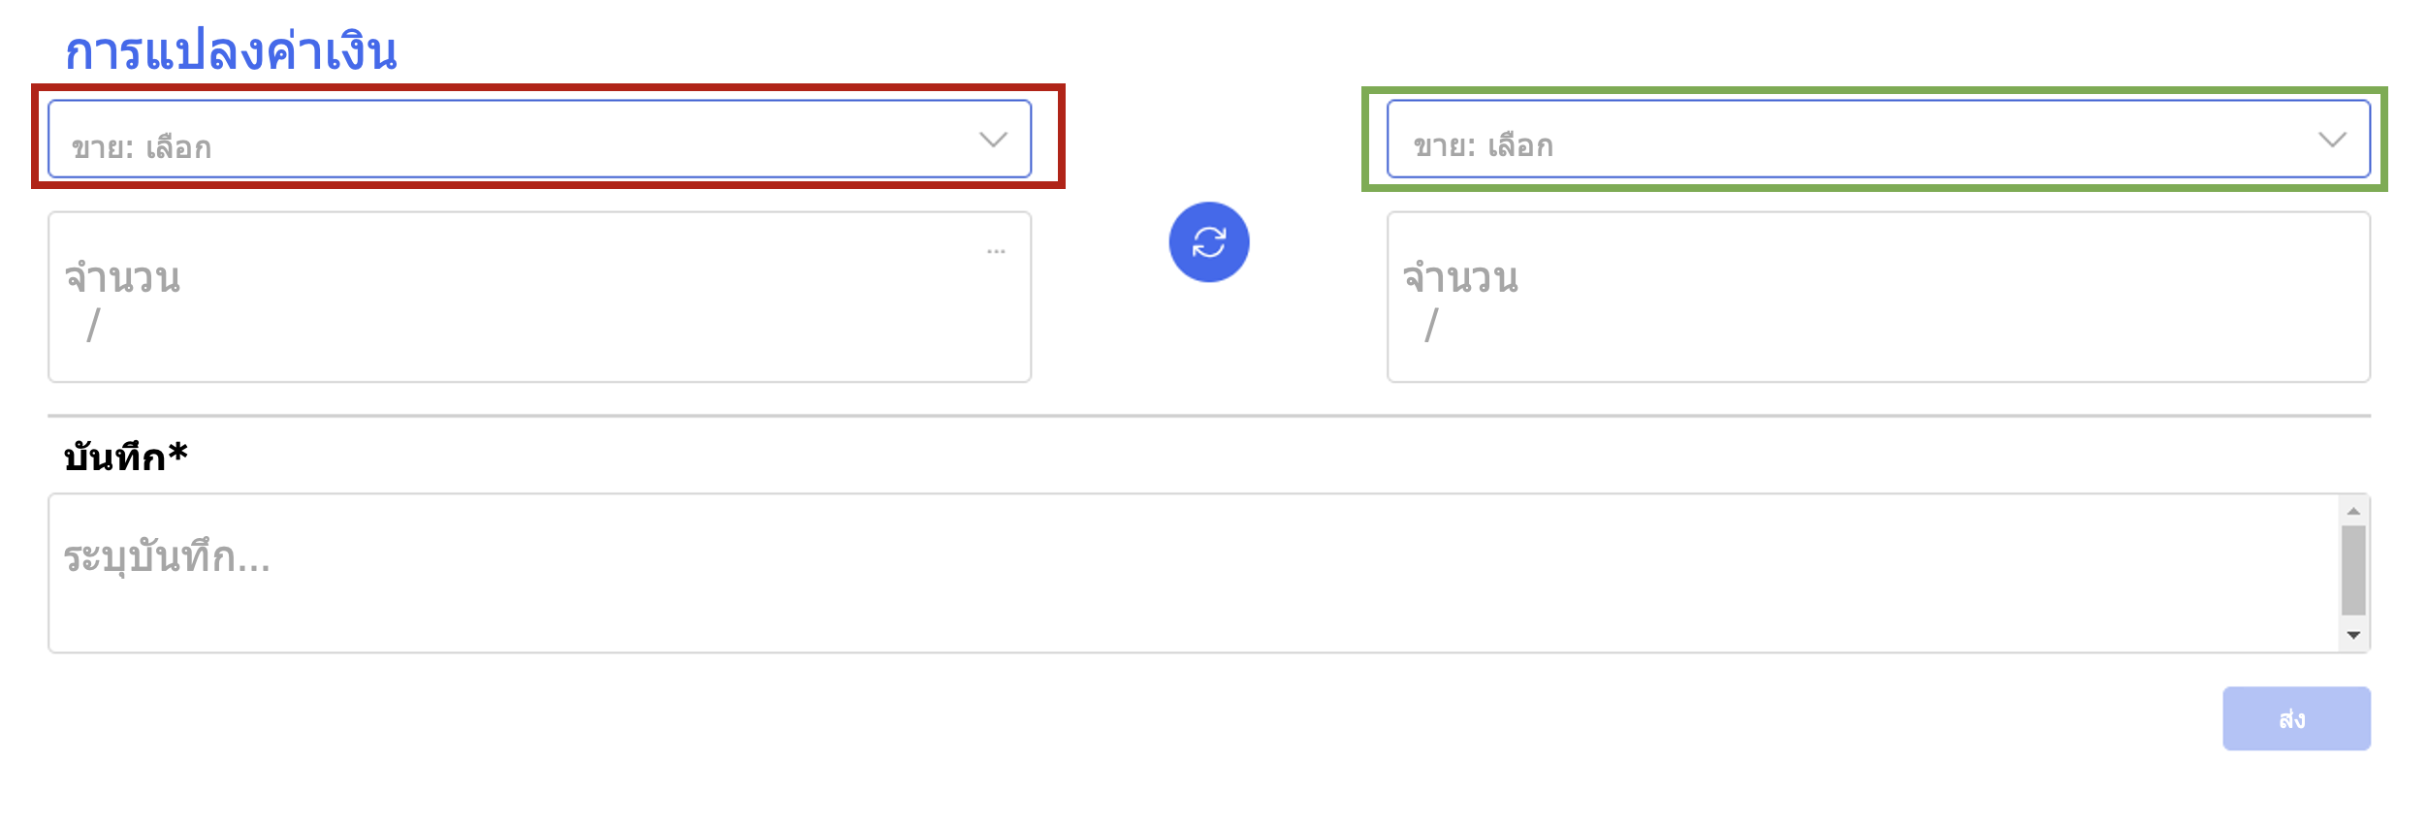Click the จำนวน placeholder text in first amount box
This screenshot has height=822, width=2428.
click(x=122, y=277)
